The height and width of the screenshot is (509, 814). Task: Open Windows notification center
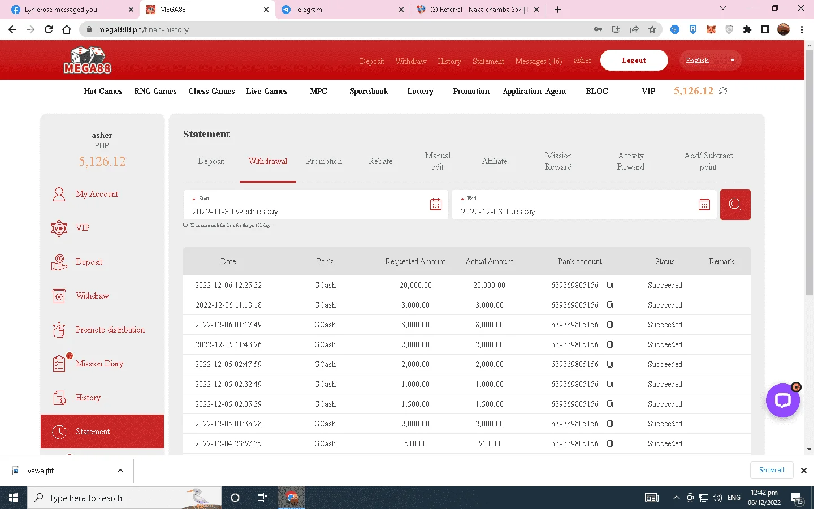(797, 498)
